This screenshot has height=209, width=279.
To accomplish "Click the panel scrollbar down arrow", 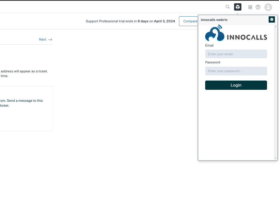I will point(275,158).
